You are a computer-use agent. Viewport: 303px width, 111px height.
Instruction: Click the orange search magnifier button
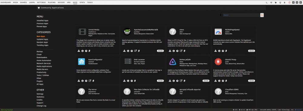(x=262, y=15)
